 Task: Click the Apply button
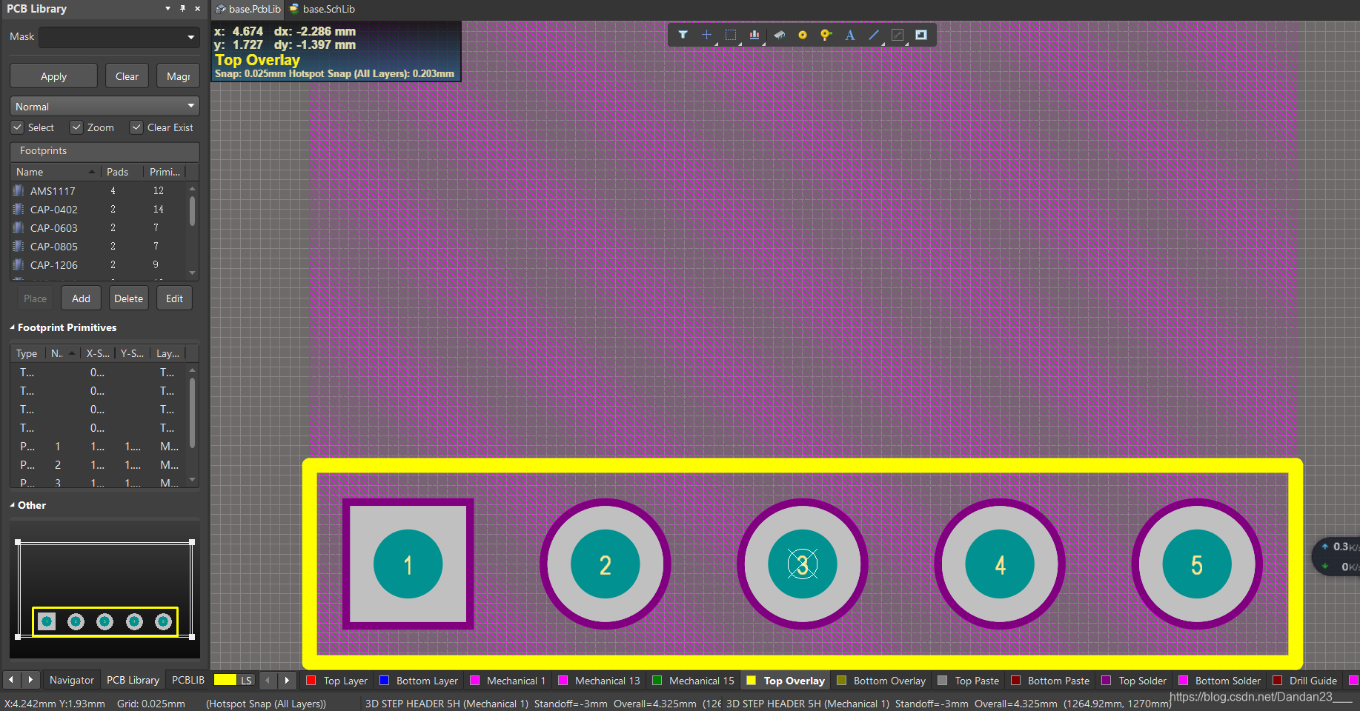[x=53, y=76]
